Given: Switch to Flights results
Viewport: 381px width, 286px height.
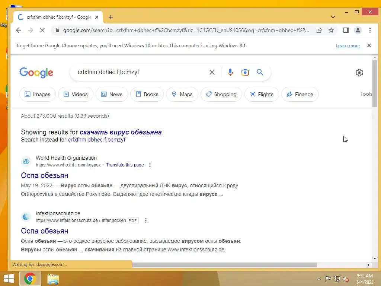Looking at the screenshot, I should click(262, 94).
